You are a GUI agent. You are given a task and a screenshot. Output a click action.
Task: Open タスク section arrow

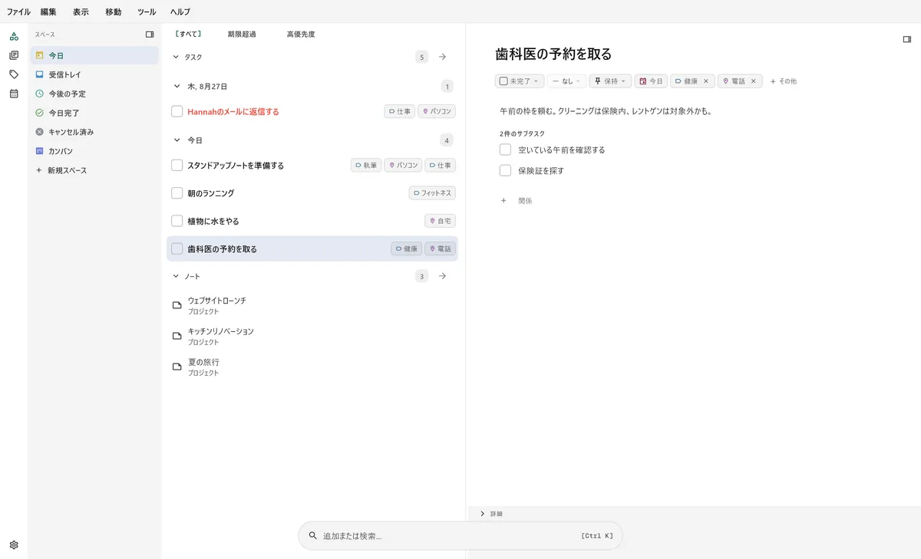(442, 57)
